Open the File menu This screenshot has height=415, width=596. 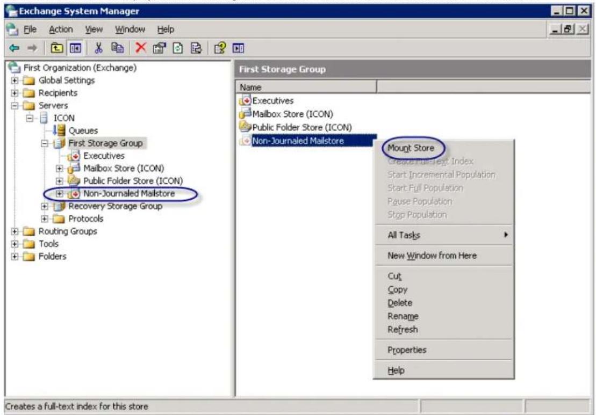[30, 29]
